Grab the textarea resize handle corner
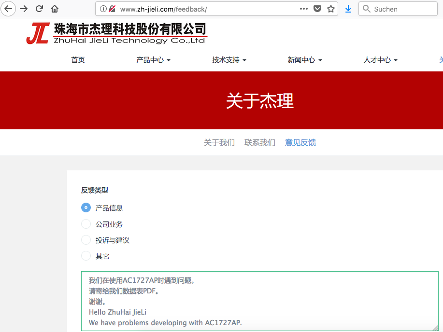This screenshot has width=443, height=332. pos(435,328)
